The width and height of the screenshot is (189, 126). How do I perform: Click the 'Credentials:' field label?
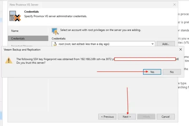pos(59,39)
